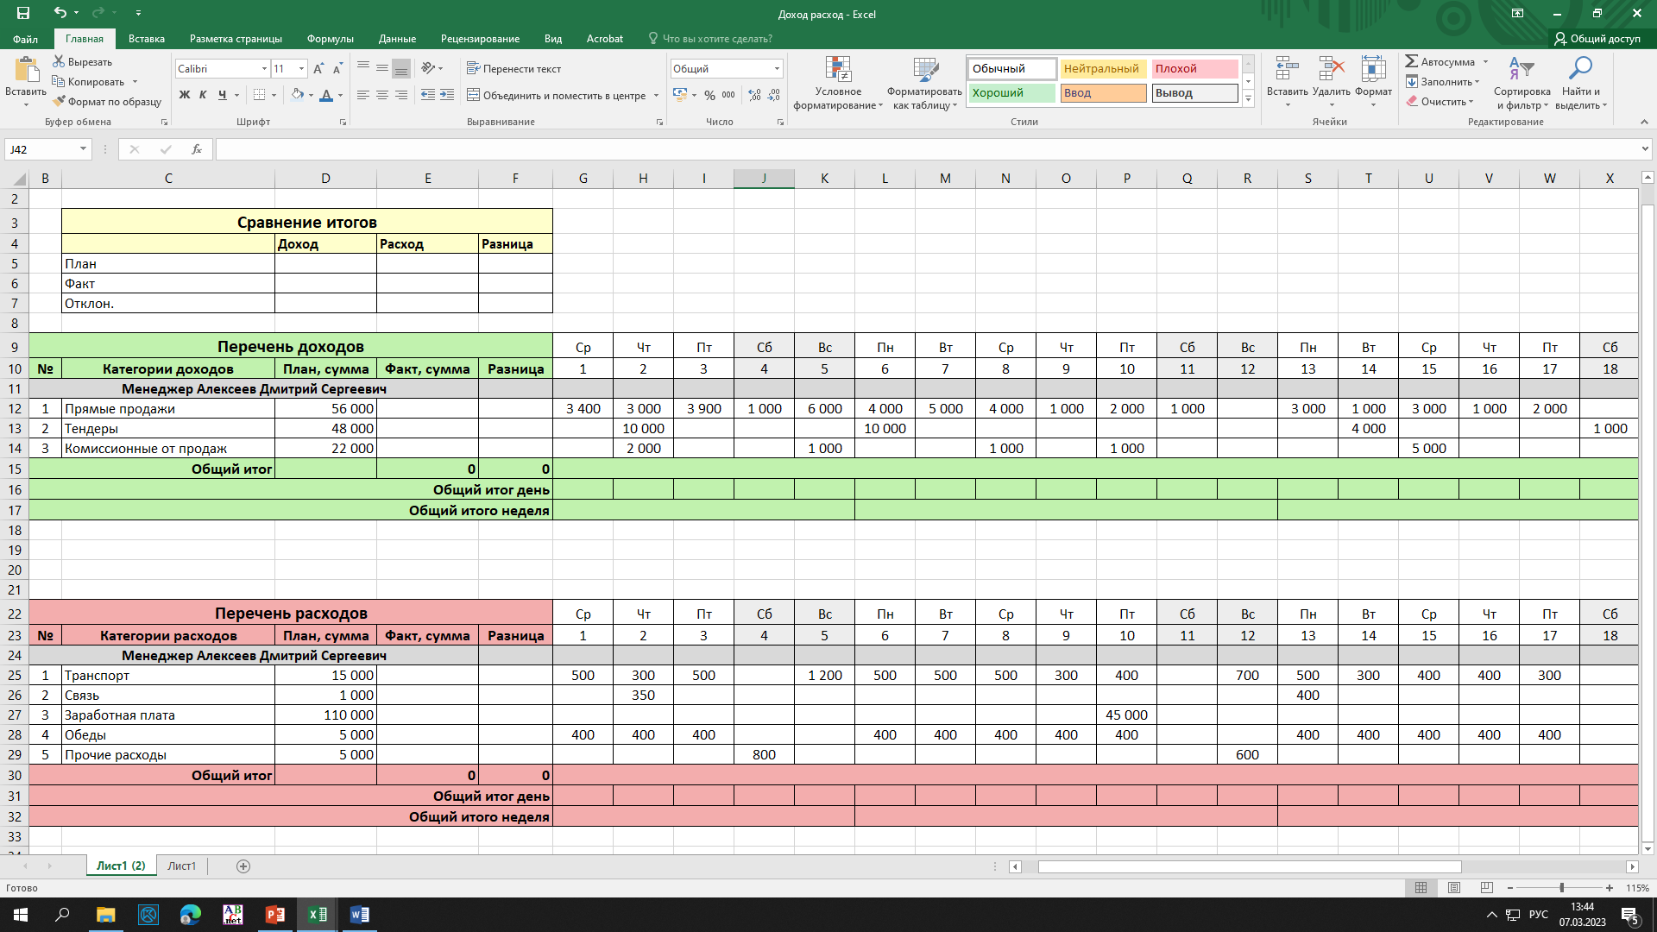The image size is (1657, 932).
Task: Expand the number format dropdown
Action: click(x=777, y=69)
